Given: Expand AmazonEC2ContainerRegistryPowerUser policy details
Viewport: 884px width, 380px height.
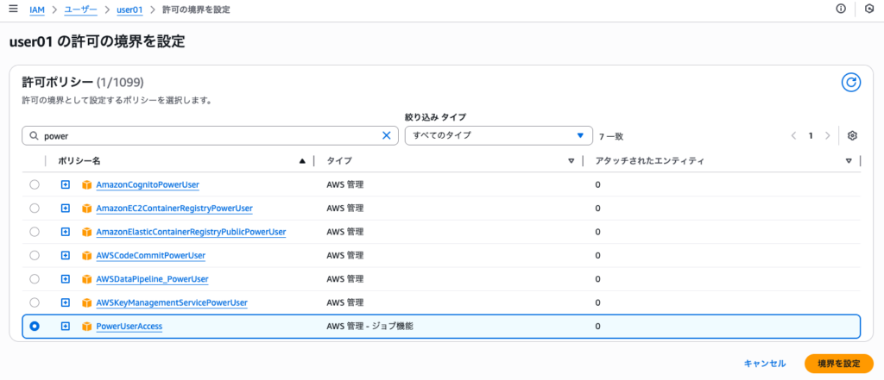Looking at the screenshot, I should [65, 209].
